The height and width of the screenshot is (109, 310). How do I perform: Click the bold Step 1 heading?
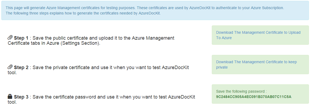tap(21, 38)
